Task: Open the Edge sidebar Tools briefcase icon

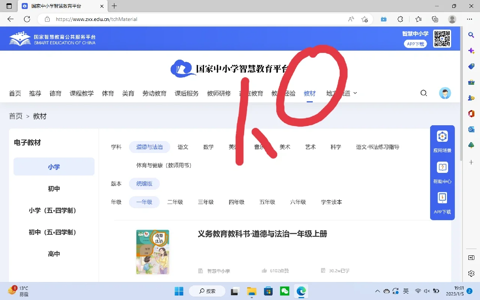Action: (x=471, y=82)
